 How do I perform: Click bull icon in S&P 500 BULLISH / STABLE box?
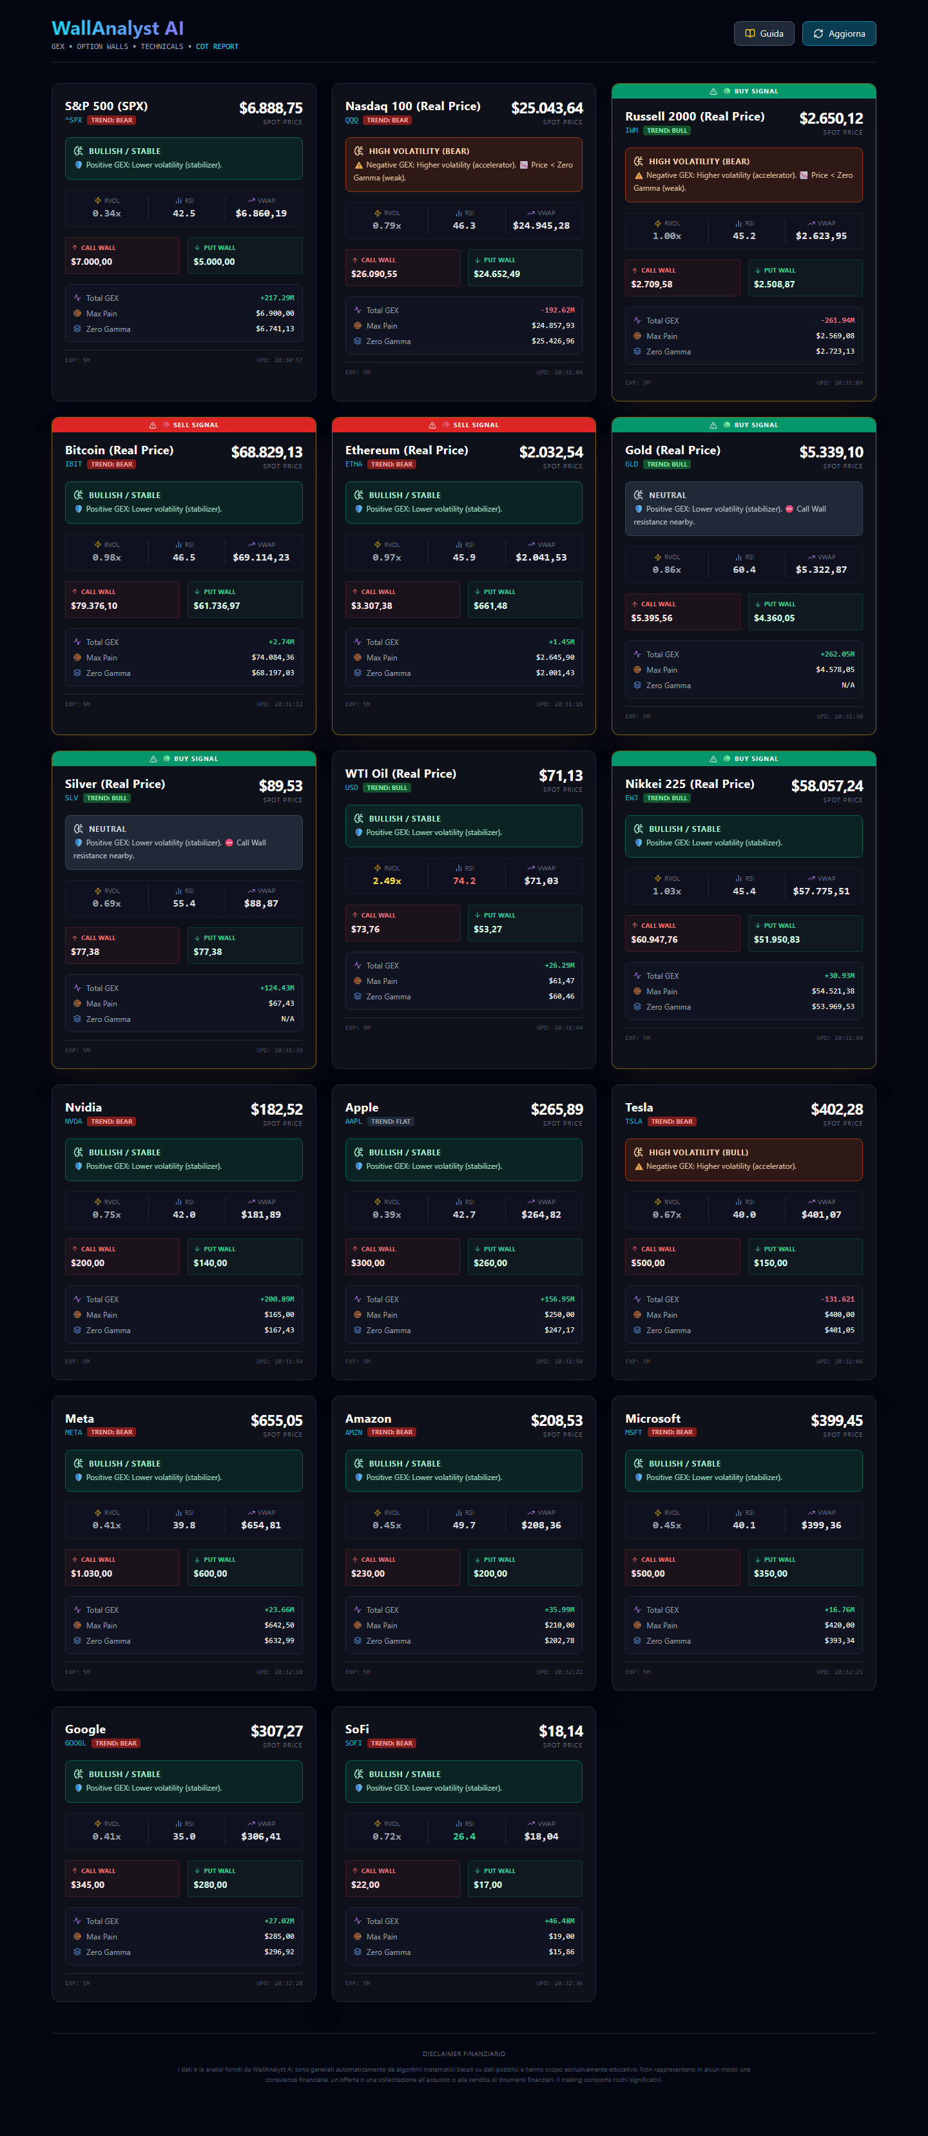point(79,151)
